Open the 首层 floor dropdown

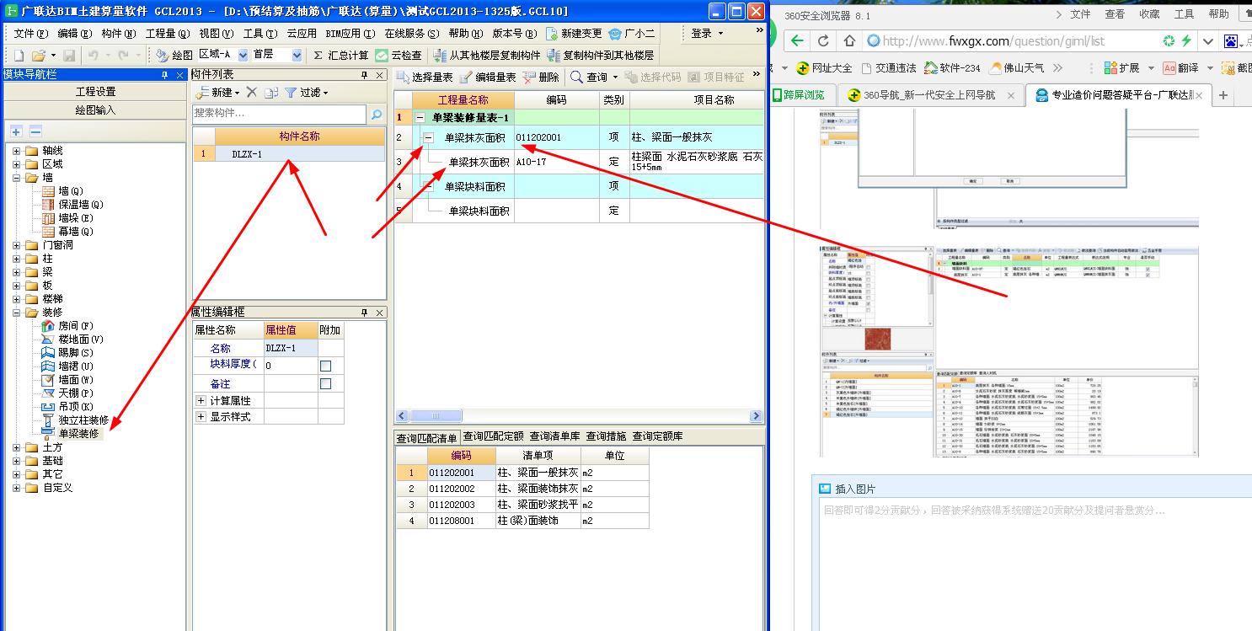point(297,55)
